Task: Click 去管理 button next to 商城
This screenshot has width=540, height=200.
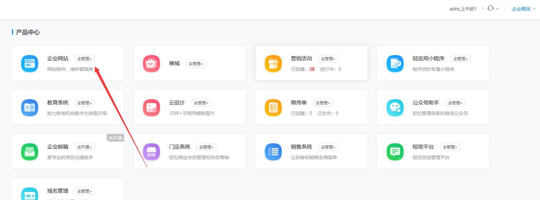Action: (x=196, y=64)
